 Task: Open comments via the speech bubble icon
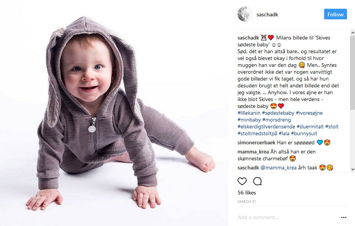click(257, 181)
